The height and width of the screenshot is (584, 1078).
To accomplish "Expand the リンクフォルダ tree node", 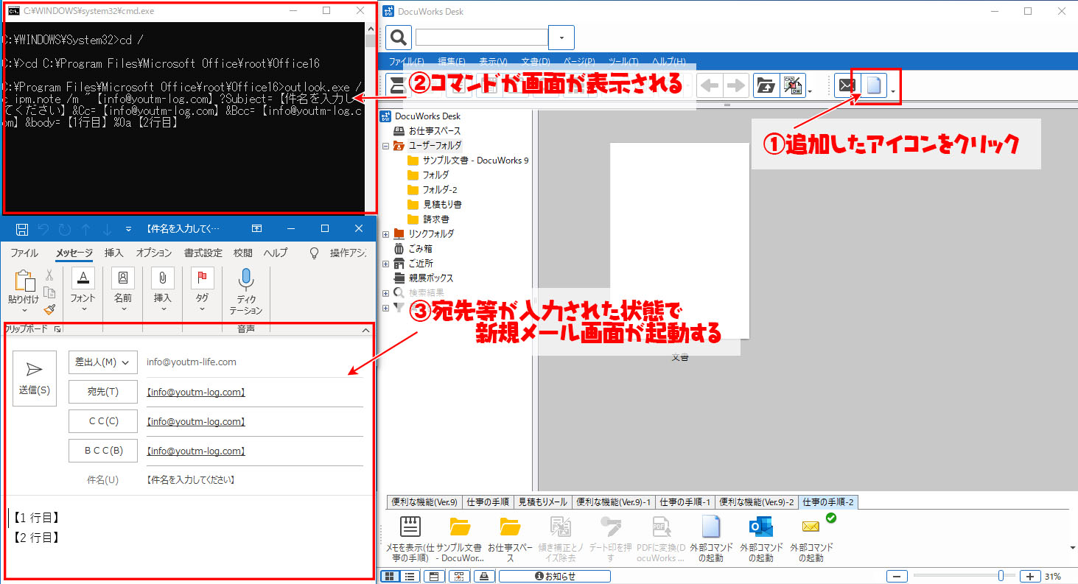I will point(385,234).
